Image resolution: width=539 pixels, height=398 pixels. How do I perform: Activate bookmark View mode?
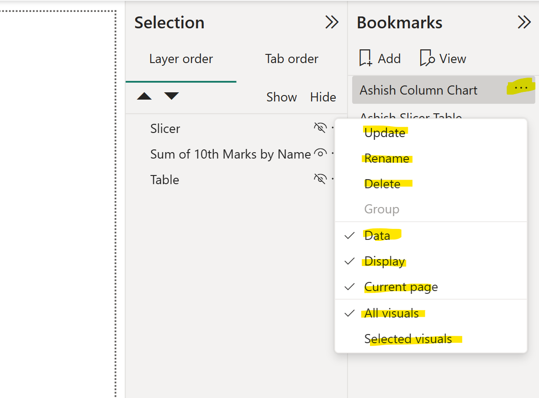click(442, 58)
